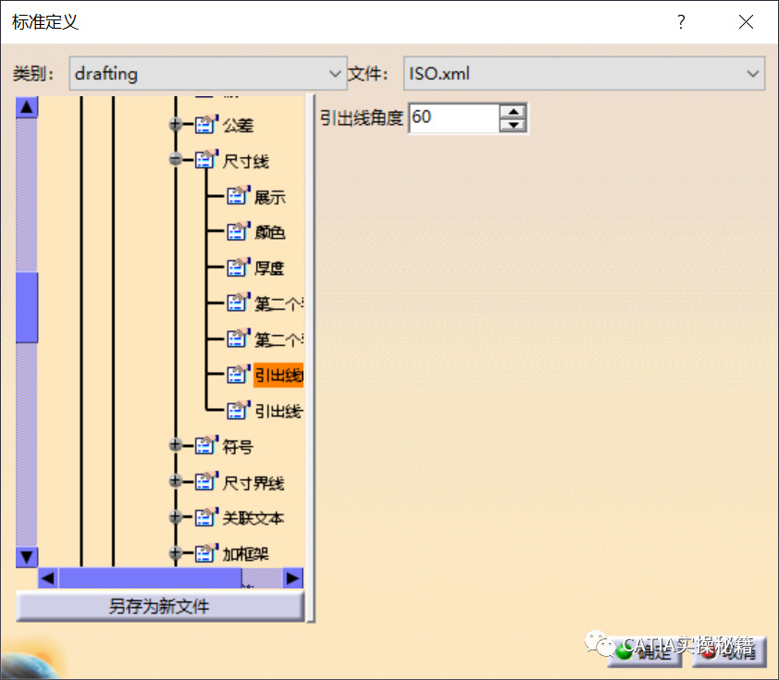
Task: Click the icon next to 颜色 item
Action: (x=238, y=232)
